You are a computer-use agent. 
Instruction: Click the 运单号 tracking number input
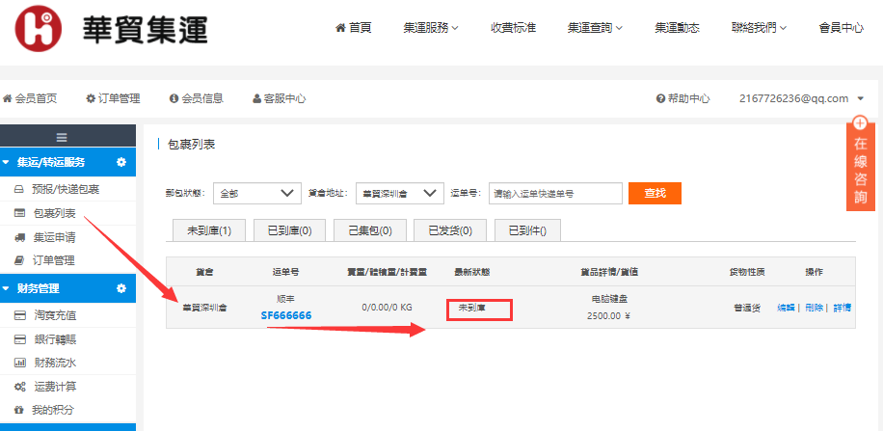coord(555,193)
